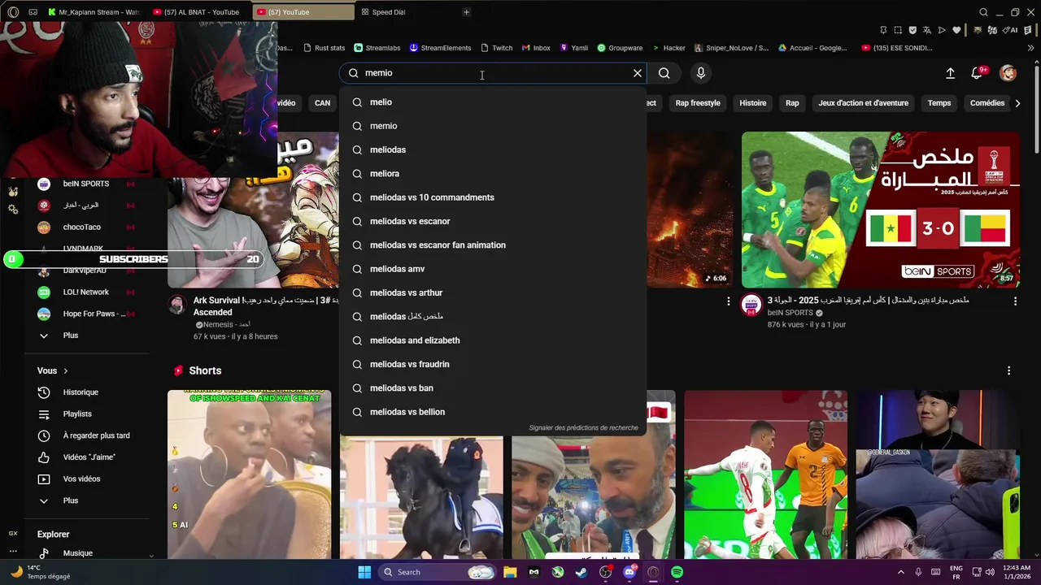This screenshot has height=585, width=1041.
Task: Open the YouTube create/upload icon
Action: [x=950, y=73]
